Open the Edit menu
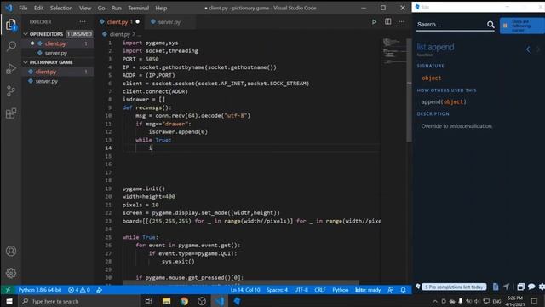Viewport: 545px width, 307px height. point(38,8)
